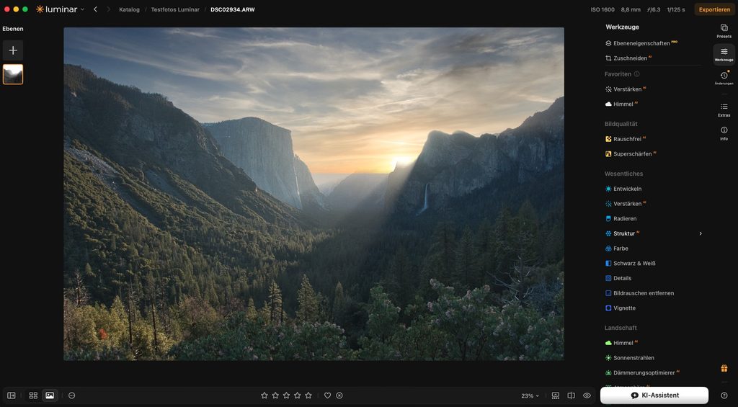
Task: Click the Bildqualität section heading
Action: [x=621, y=124]
